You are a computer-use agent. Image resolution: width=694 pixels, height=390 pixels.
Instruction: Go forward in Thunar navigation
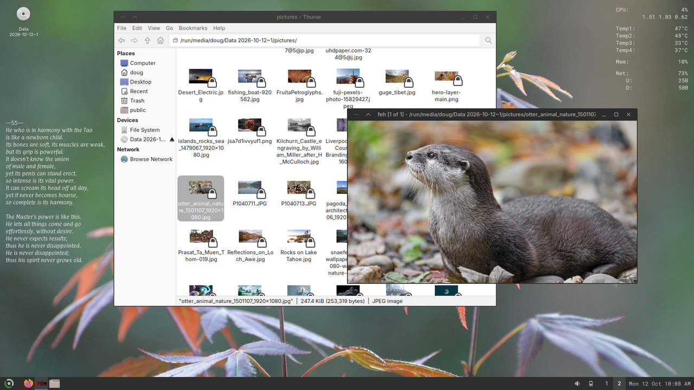tap(134, 41)
